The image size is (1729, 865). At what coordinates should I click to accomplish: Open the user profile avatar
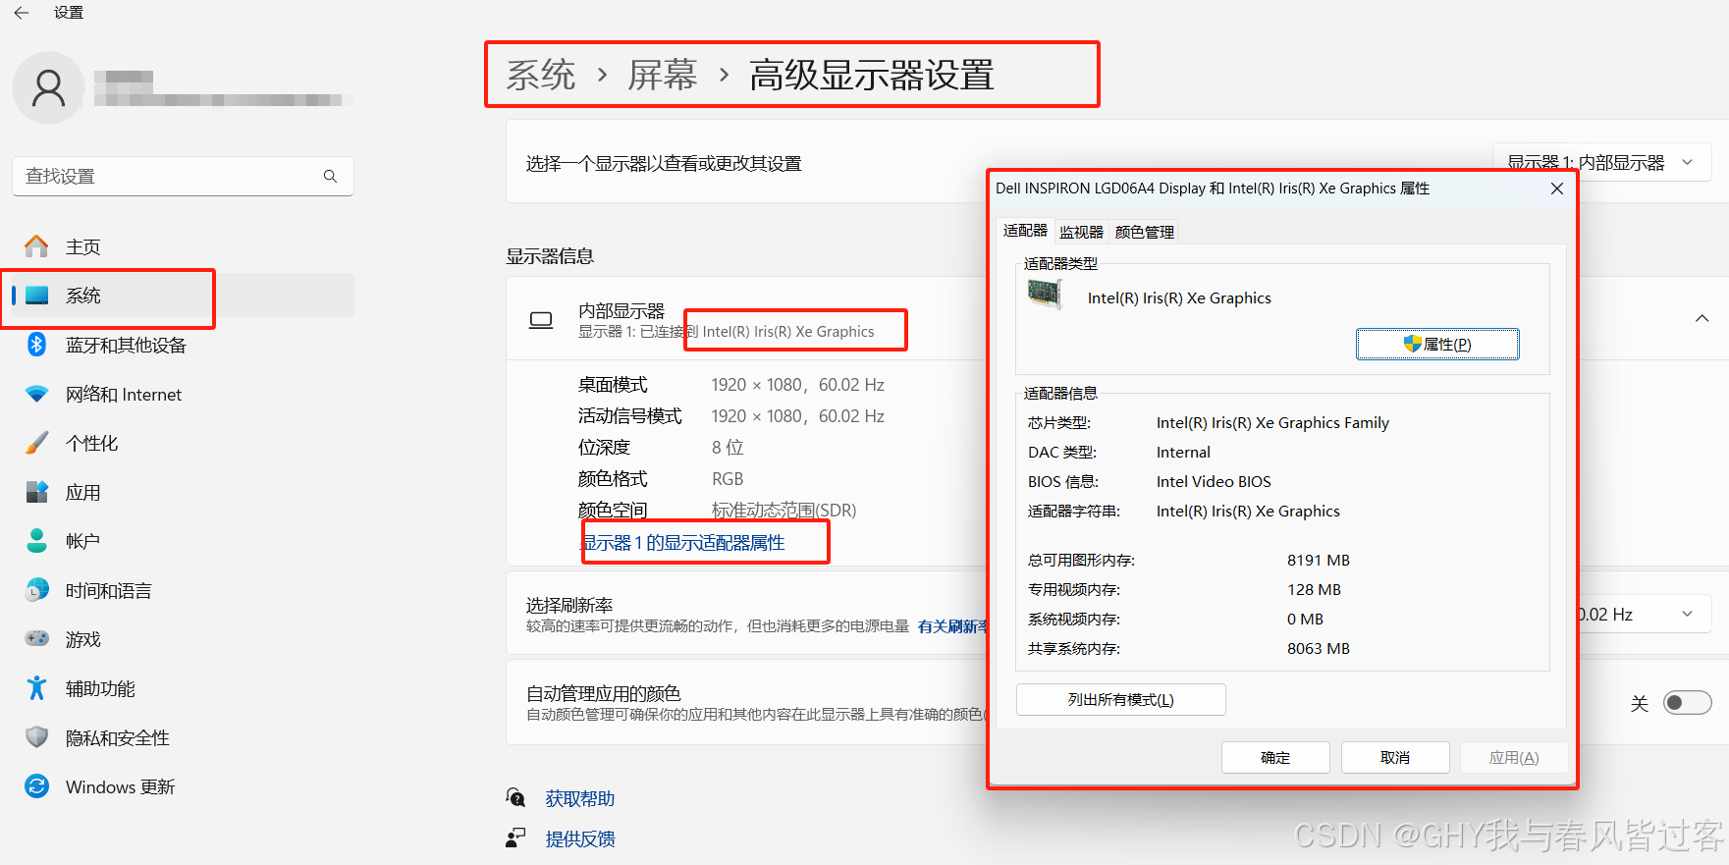tap(48, 87)
